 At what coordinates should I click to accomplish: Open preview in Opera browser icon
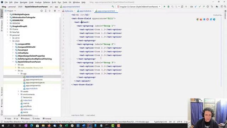[207, 19]
